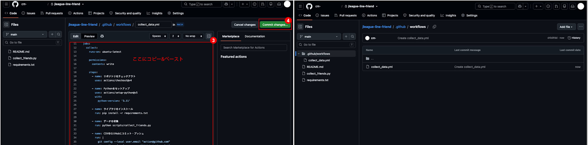Open the three-dot more options button near Add file
Viewport: 588px width, 145px height.
click(581, 27)
